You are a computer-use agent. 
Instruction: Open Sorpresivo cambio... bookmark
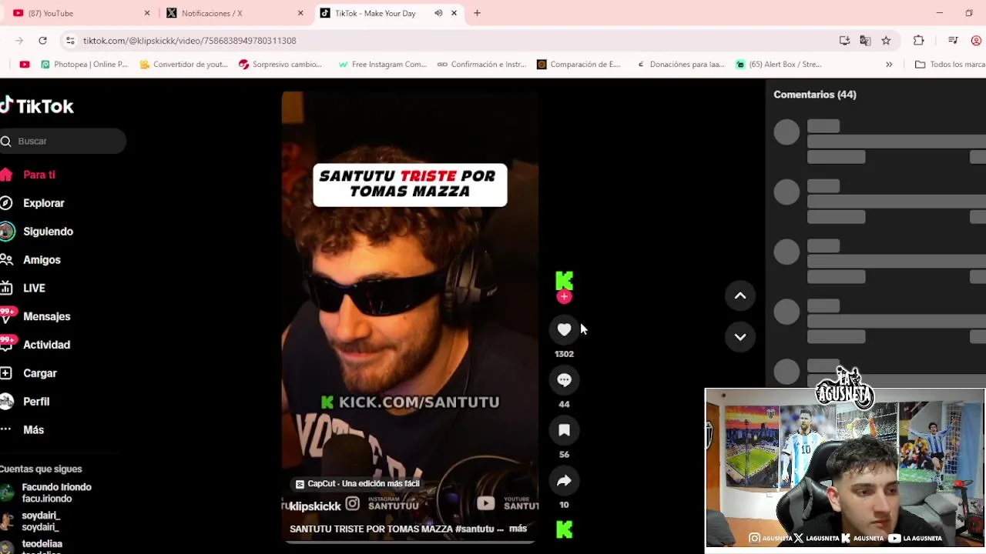pyautogui.click(x=280, y=65)
